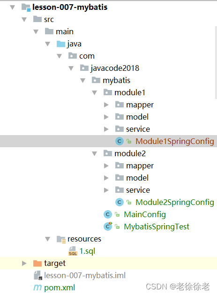Click the module2 package icon
The height and width of the screenshot is (295, 217).
tap(108, 153)
